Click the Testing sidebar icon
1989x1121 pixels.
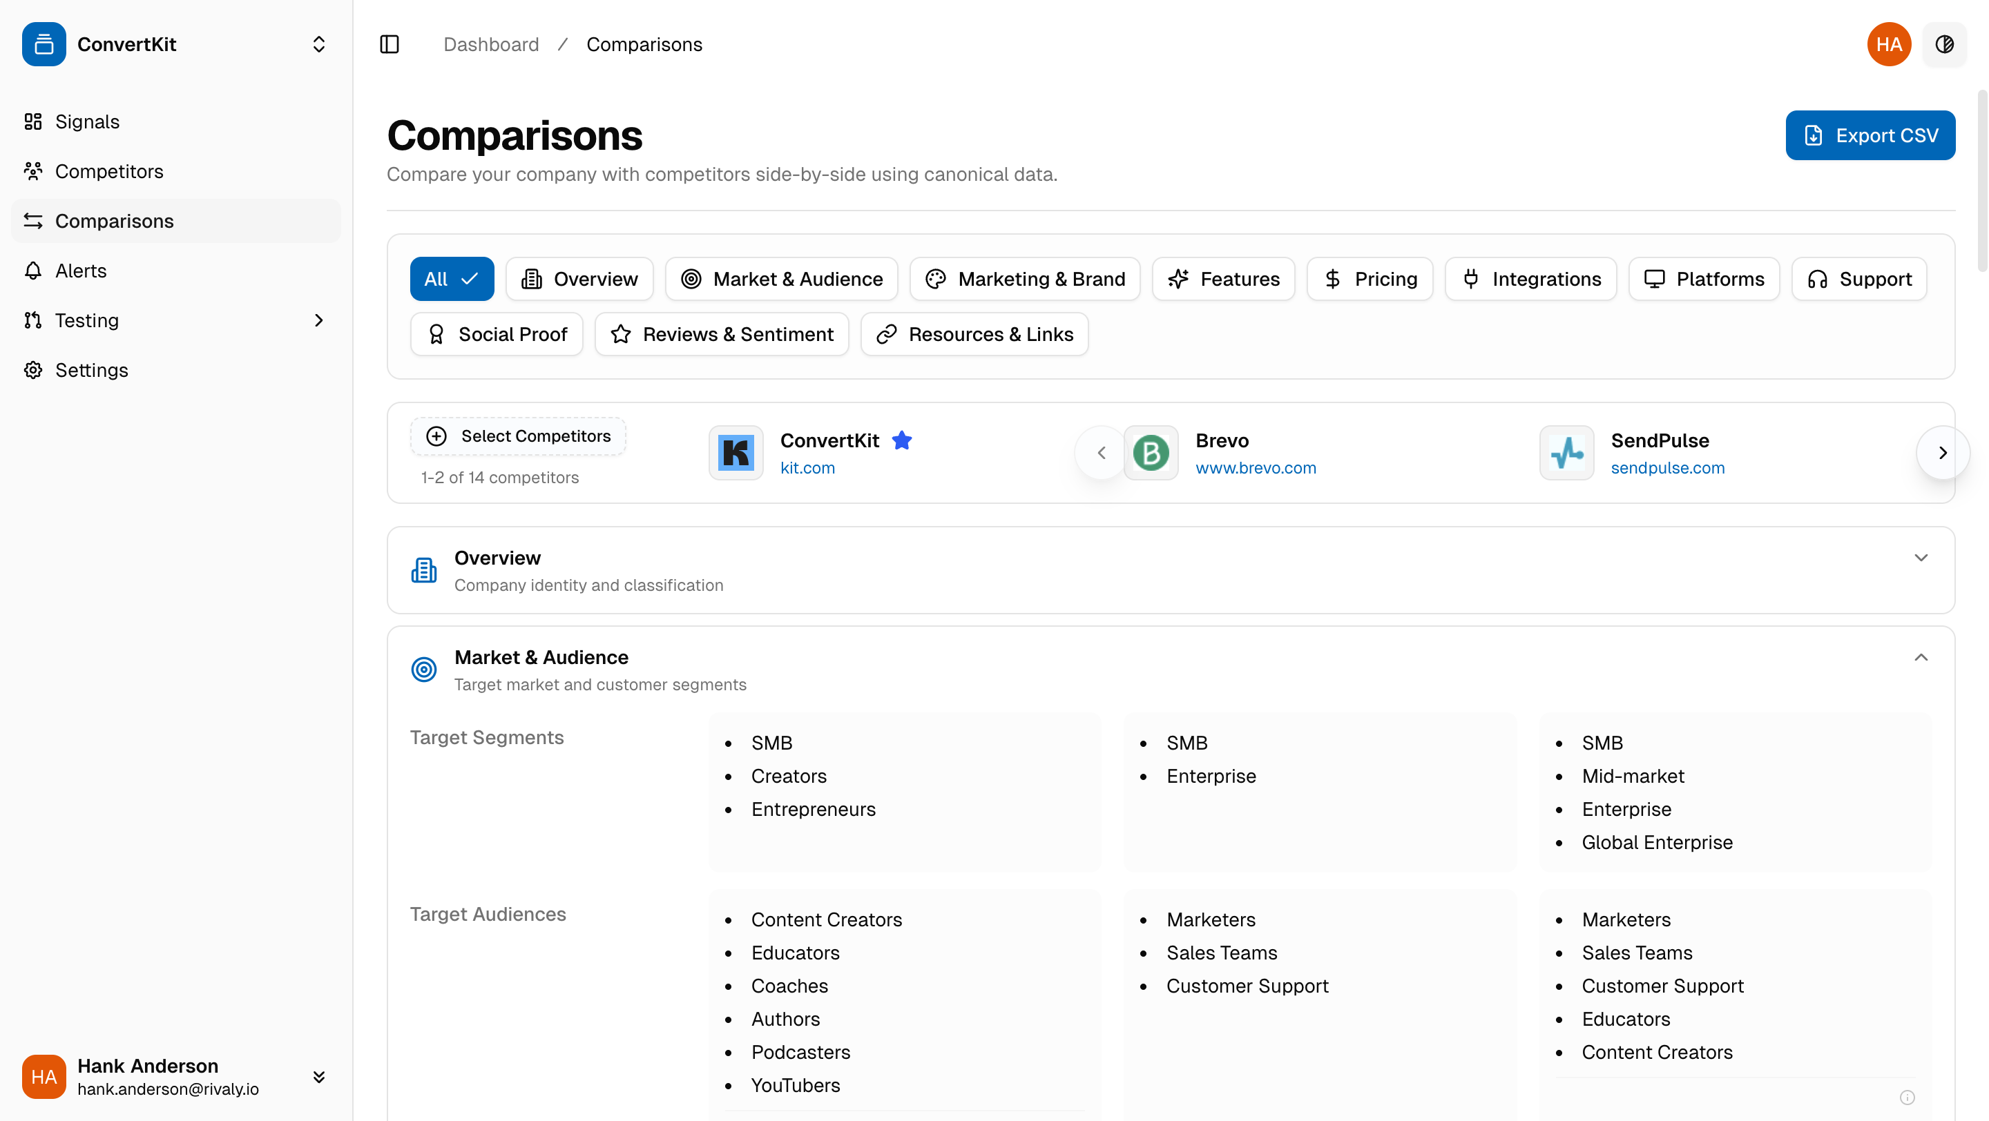(32, 320)
